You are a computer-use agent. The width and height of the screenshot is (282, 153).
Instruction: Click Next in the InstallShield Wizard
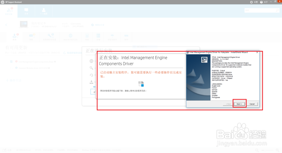(x=239, y=104)
